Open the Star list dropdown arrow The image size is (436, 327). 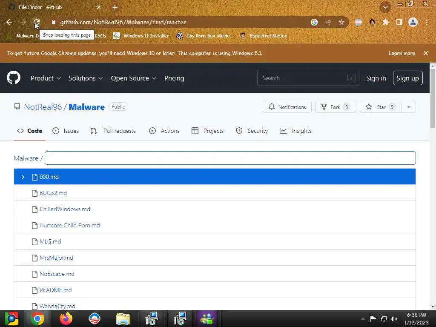pos(409,107)
